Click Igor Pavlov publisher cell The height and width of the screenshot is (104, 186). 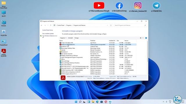pos(93,43)
